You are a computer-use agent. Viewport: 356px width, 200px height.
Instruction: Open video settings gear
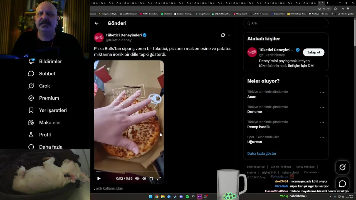click(144, 179)
